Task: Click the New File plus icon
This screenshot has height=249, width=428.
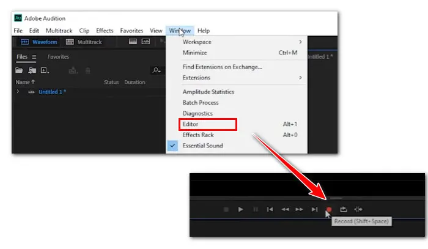Action: tap(45, 70)
